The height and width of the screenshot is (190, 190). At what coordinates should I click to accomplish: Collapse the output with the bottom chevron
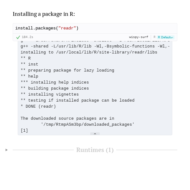point(95,134)
